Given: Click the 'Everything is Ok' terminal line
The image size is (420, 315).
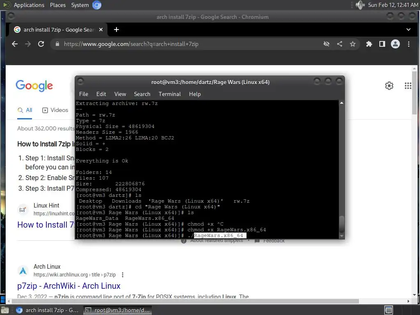Looking at the screenshot, I should point(102,161).
